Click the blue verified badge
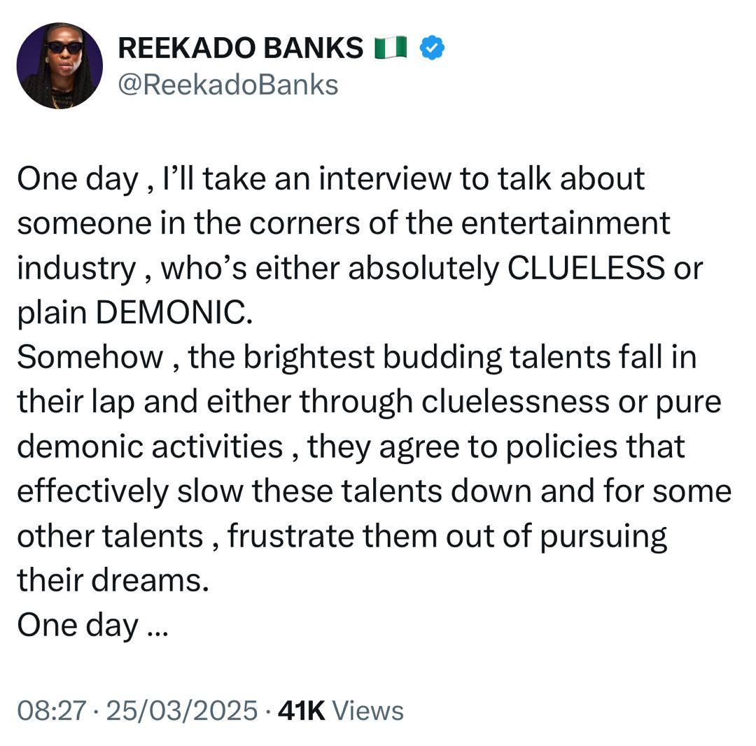This screenshot has height=746, width=756. [432, 48]
